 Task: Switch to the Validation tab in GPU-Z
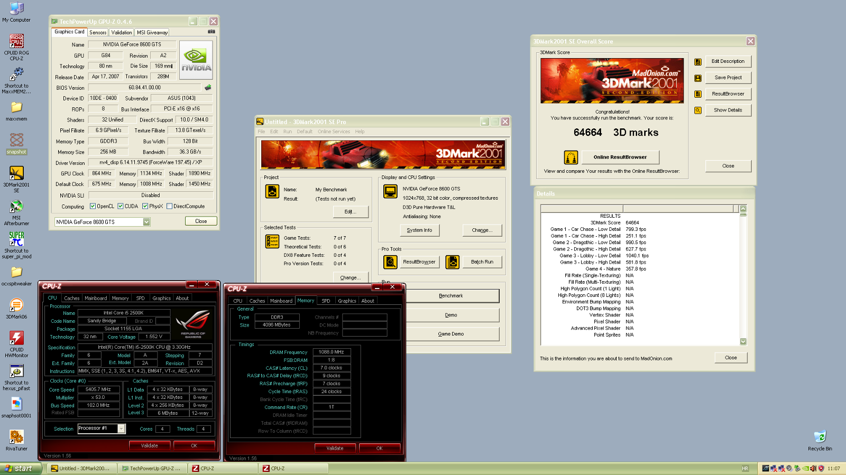tap(122, 32)
